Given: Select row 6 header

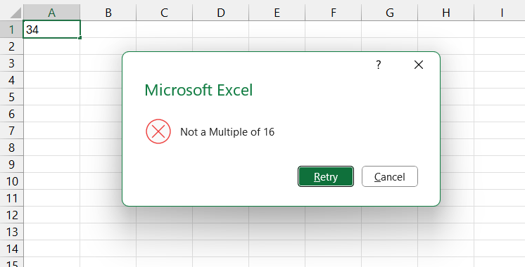Looking at the screenshot, I should point(12,114).
